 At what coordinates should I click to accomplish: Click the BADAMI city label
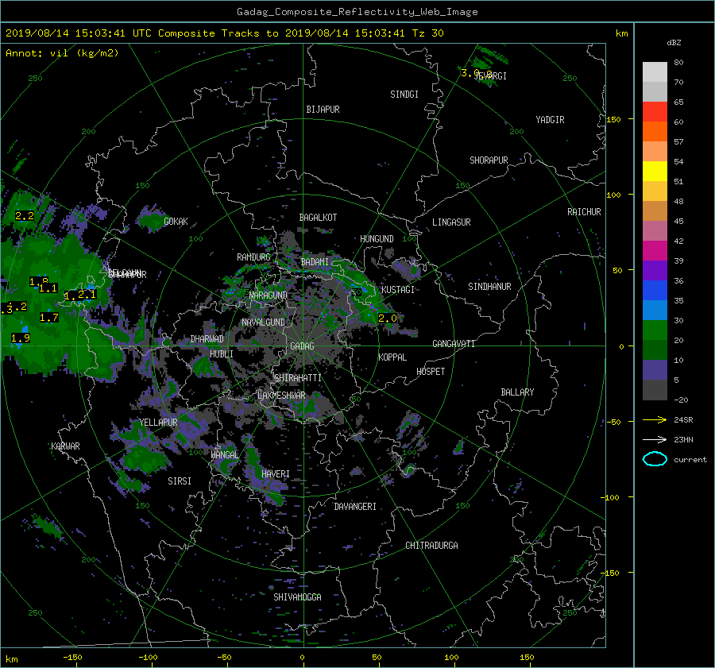(315, 262)
